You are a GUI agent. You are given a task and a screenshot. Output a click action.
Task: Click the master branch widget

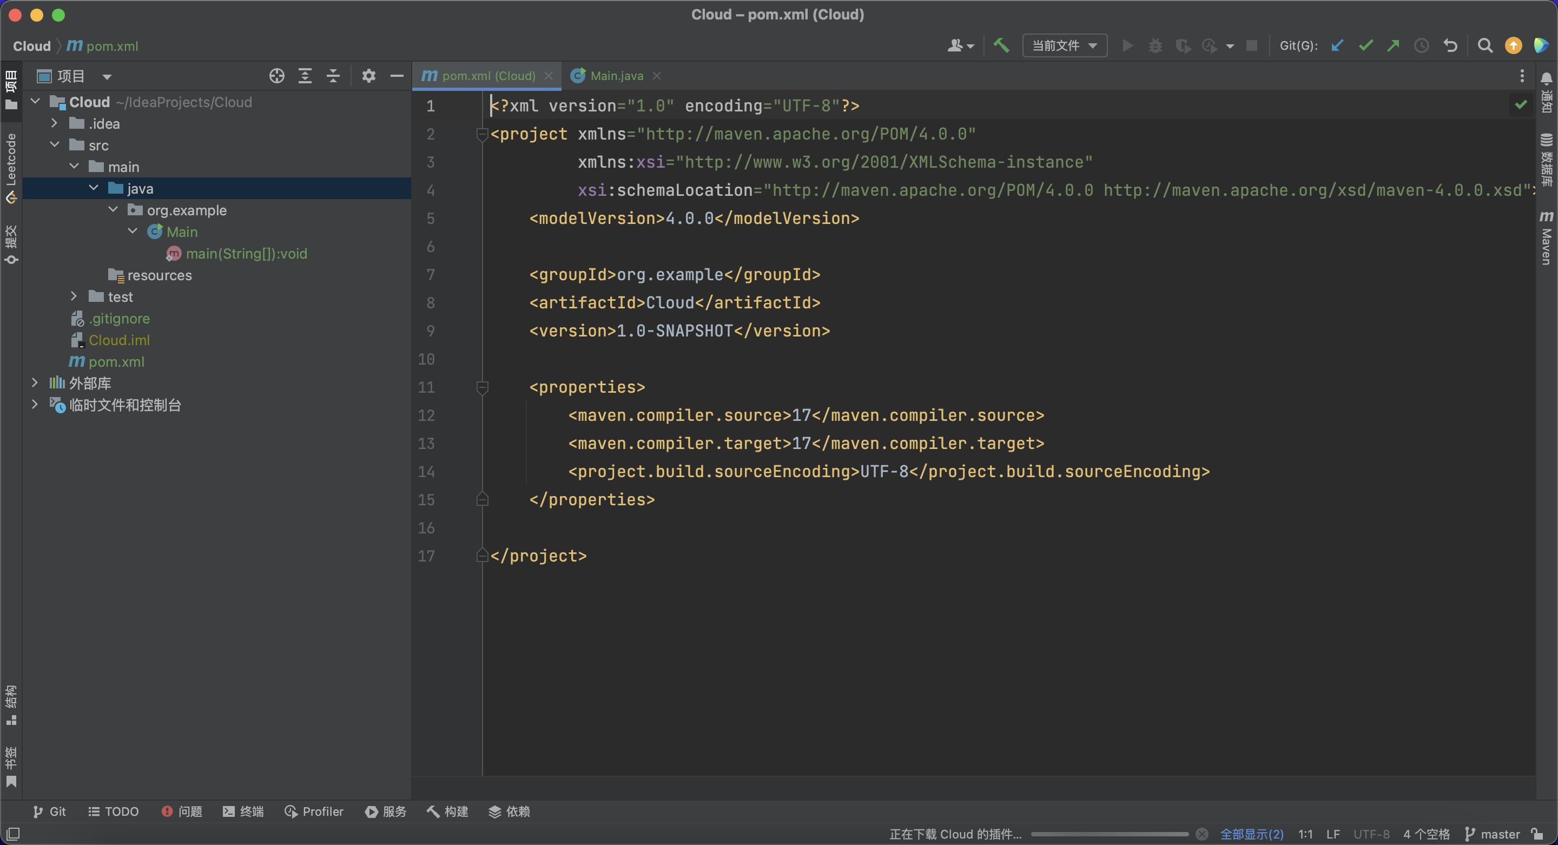tap(1493, 834)
